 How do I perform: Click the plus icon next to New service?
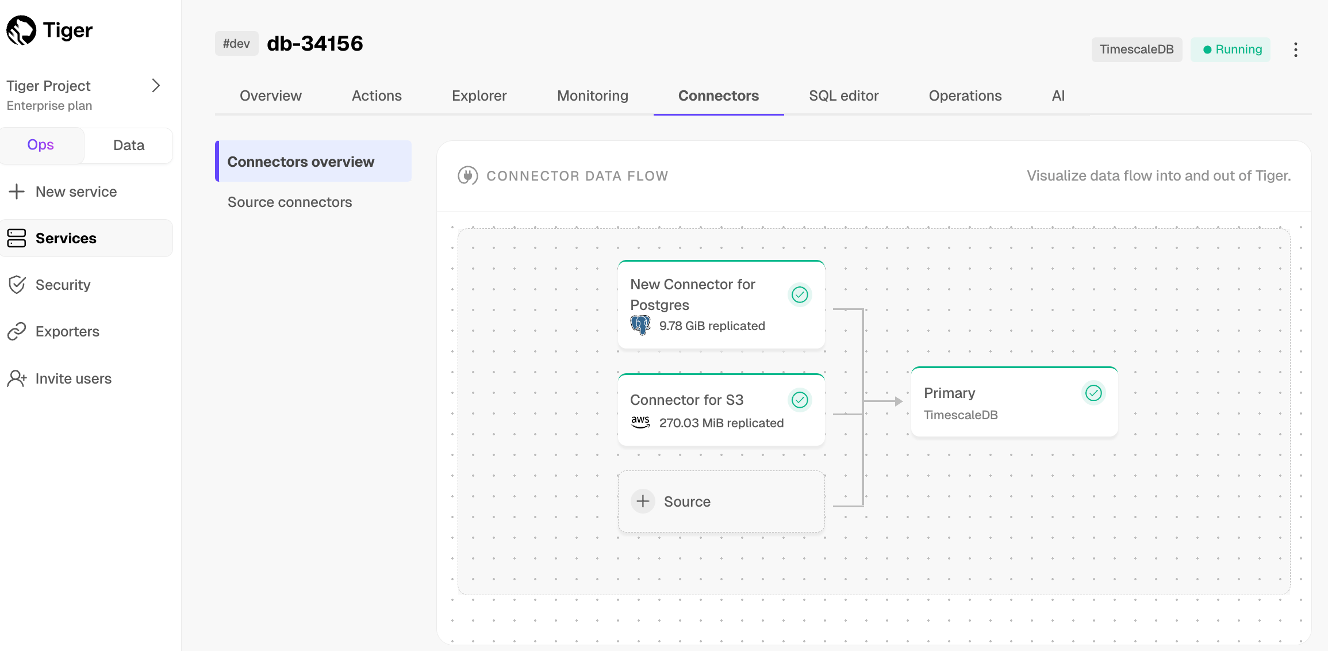(x=17, y=192)
